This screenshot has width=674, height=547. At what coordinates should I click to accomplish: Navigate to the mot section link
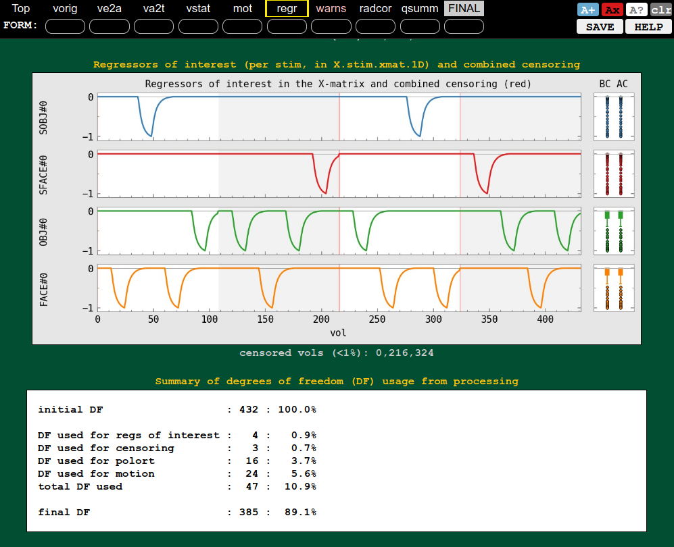(242, 9)
